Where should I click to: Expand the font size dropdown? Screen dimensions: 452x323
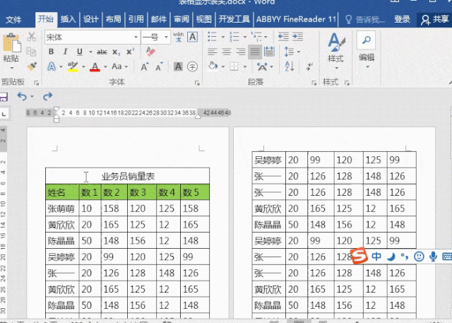[167, 37]
